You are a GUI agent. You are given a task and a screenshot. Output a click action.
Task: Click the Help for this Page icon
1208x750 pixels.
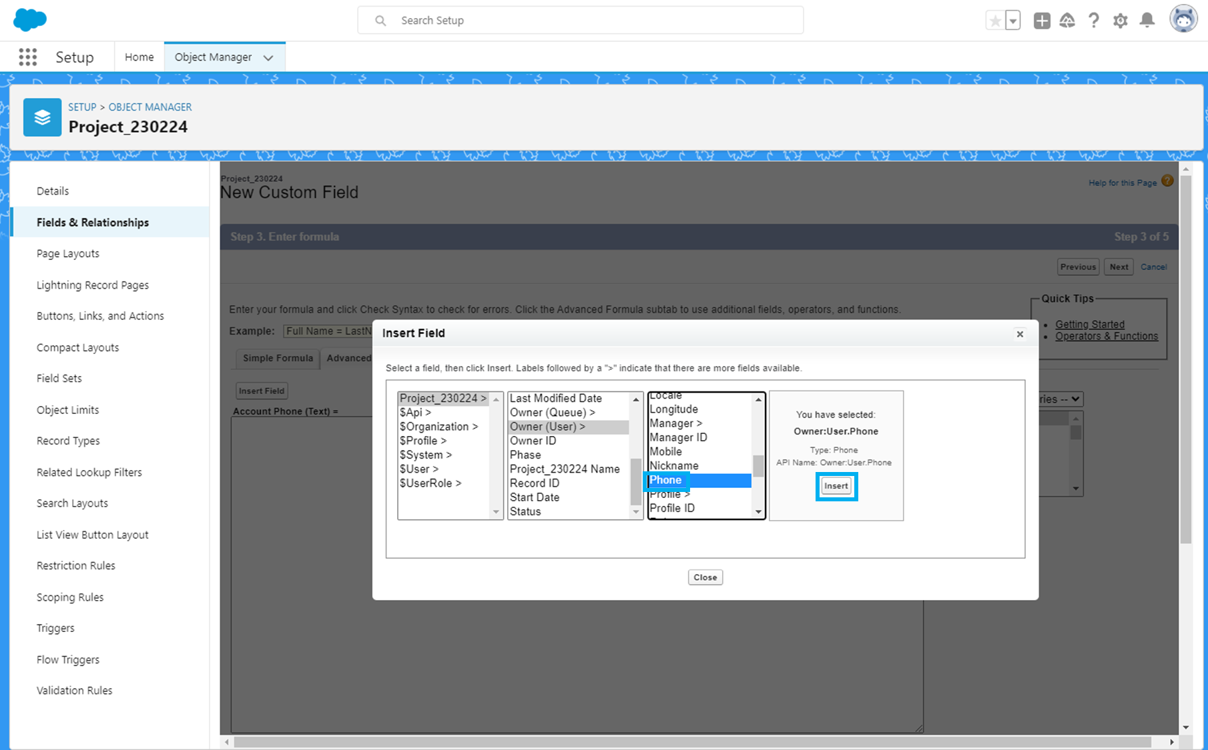click(x=1167, y=181)
